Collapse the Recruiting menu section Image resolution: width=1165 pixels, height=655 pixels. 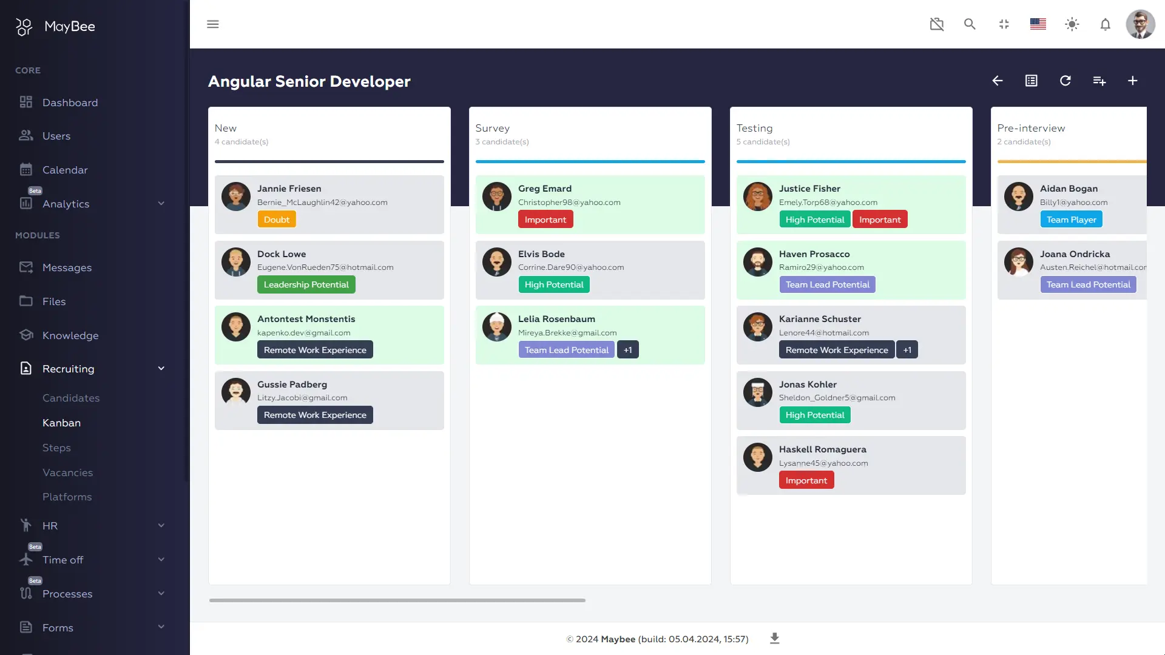[161, 369]
